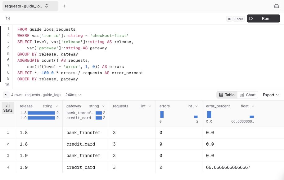
Task: Open gateway column header dropdown
Action: [x=103, y=106]
